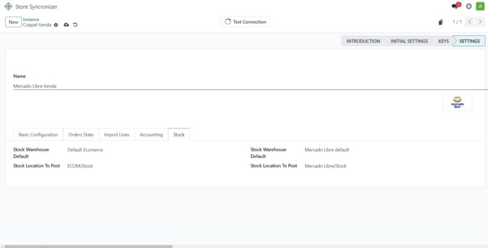Click the cloud save icon
Screen dimensions: 488x248
pyautogui.click(x=66, y=25)
